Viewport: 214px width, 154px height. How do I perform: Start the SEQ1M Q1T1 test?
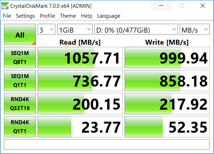click(x=20, y=81)
